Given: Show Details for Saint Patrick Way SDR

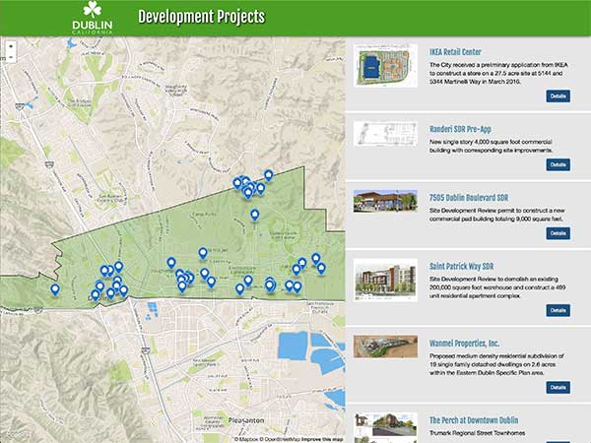Looking at the screenshot, I should click(558, 310).
